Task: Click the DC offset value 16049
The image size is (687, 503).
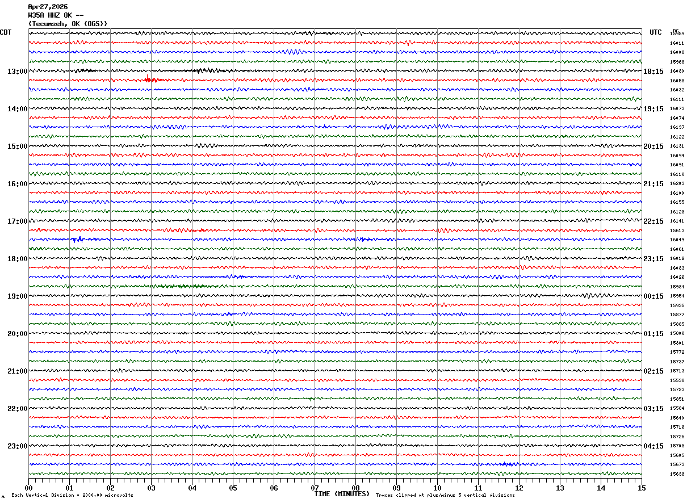Action: tap(677, 240)
